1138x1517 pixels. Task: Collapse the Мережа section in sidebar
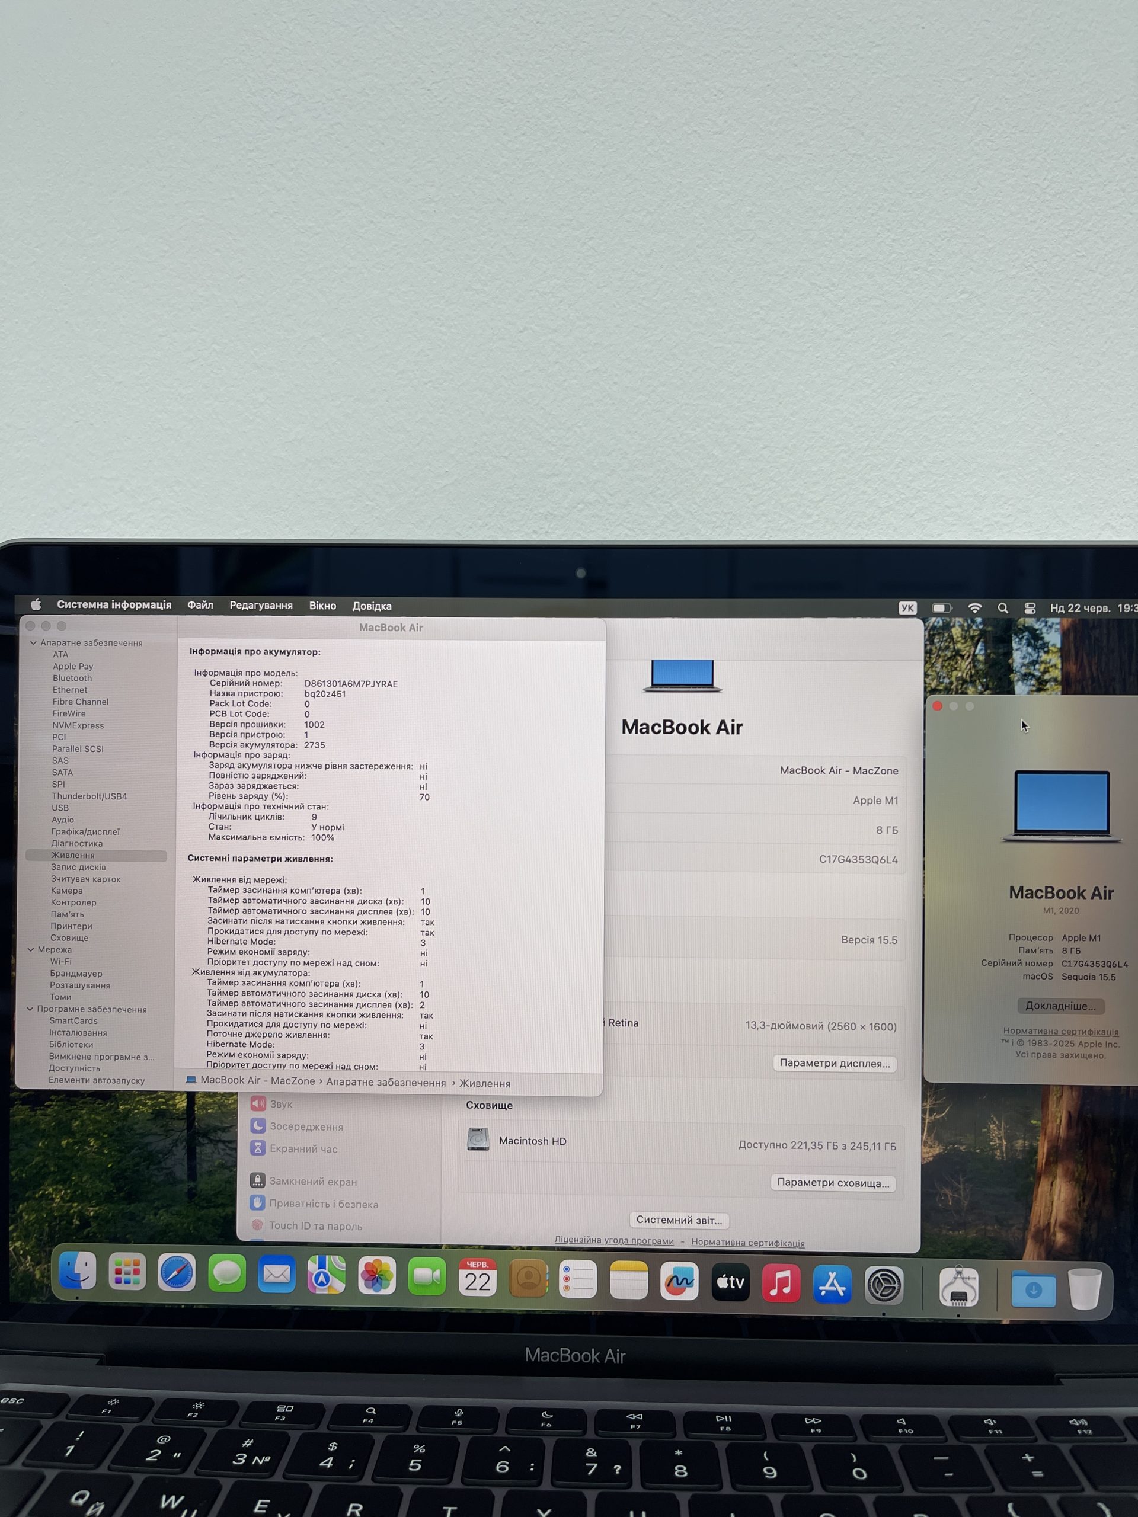(31, 950)
